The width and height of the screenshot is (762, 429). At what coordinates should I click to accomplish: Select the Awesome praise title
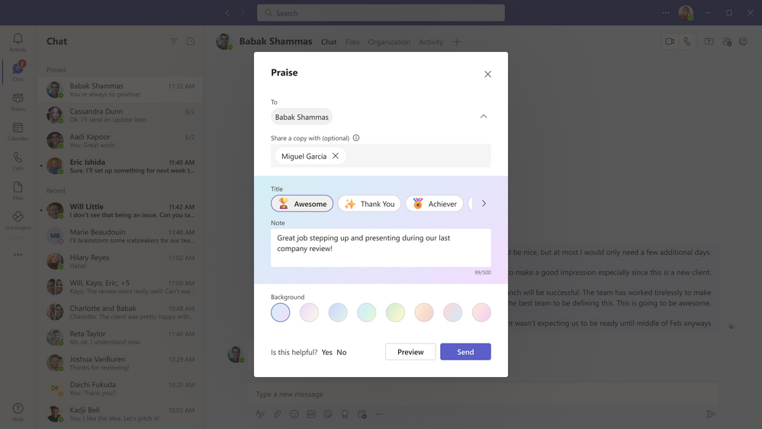point(302,204)
